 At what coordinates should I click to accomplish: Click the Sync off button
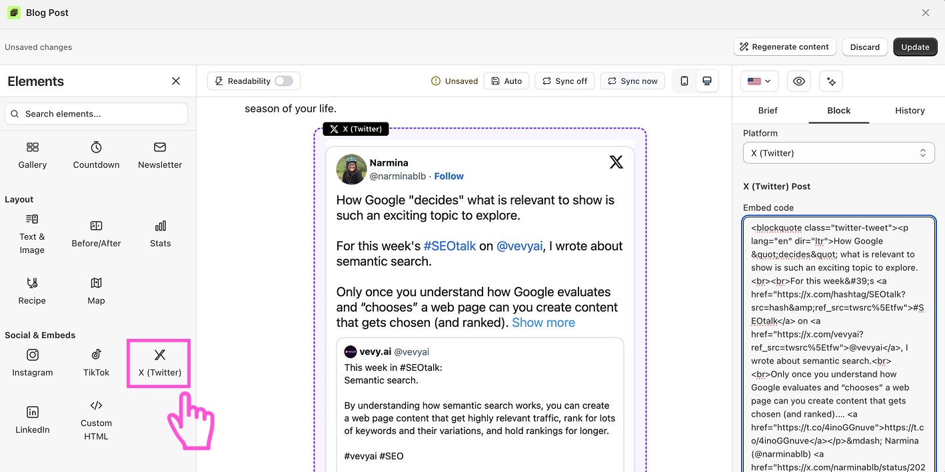(564, 81)
